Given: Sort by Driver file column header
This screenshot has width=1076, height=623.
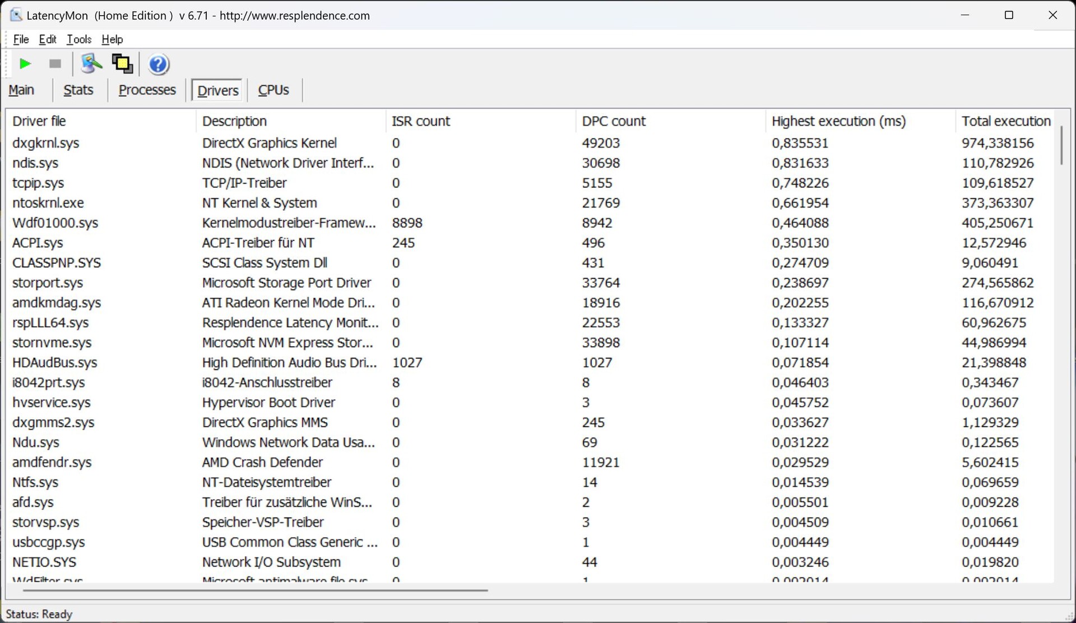Looking at the screenshot, I should tap(39, 121).
